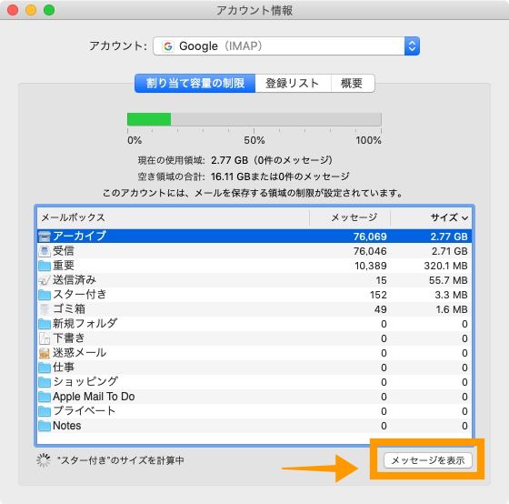Select the アーカイブ mailbox row
Image resolution: width=509 pixels, height=504 pixels.
254,237
